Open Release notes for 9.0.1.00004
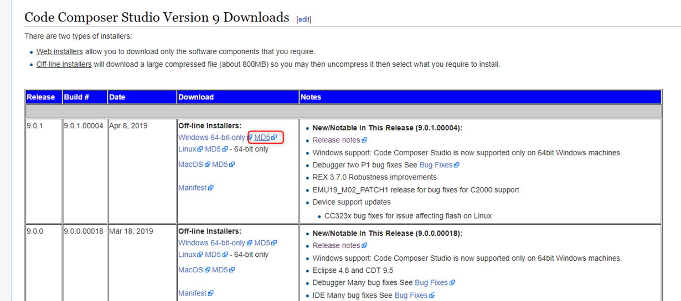This screenshot has width=681, height=301. point(336,140)
